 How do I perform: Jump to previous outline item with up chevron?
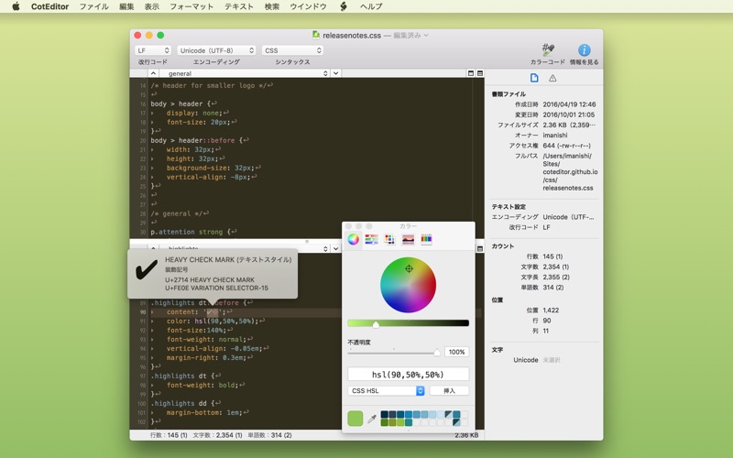tap(153, 73)
